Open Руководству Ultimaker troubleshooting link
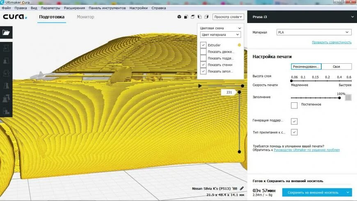This screenshot has height=201, width=357. (x=307, y=150)
